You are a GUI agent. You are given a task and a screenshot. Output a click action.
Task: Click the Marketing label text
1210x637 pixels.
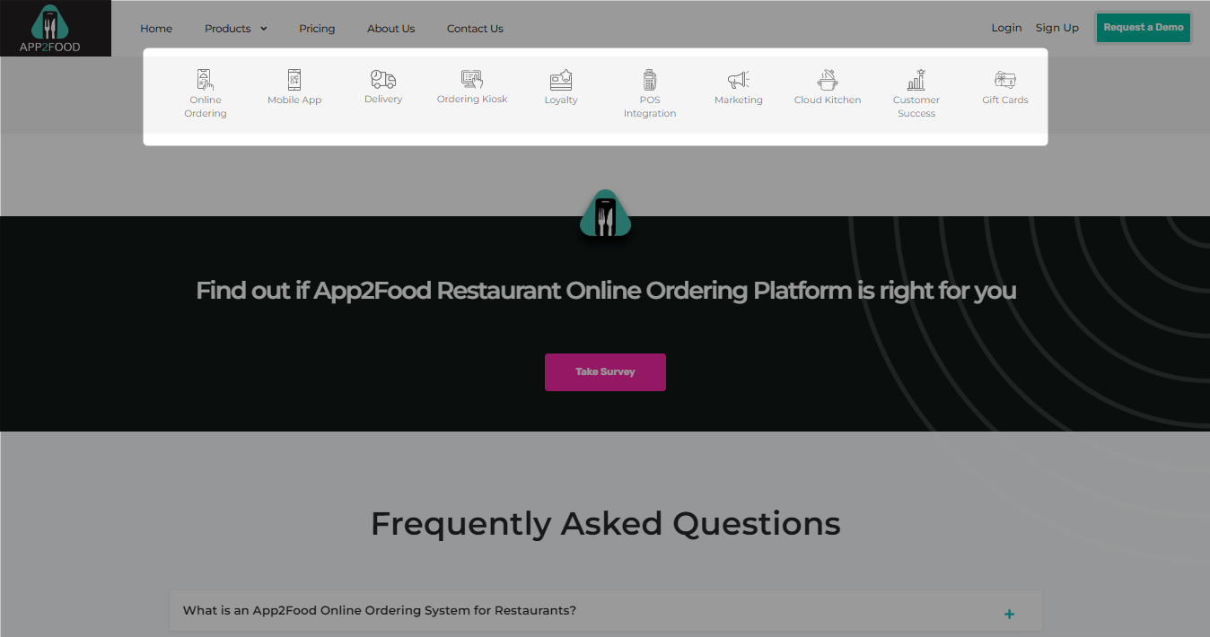739,100
